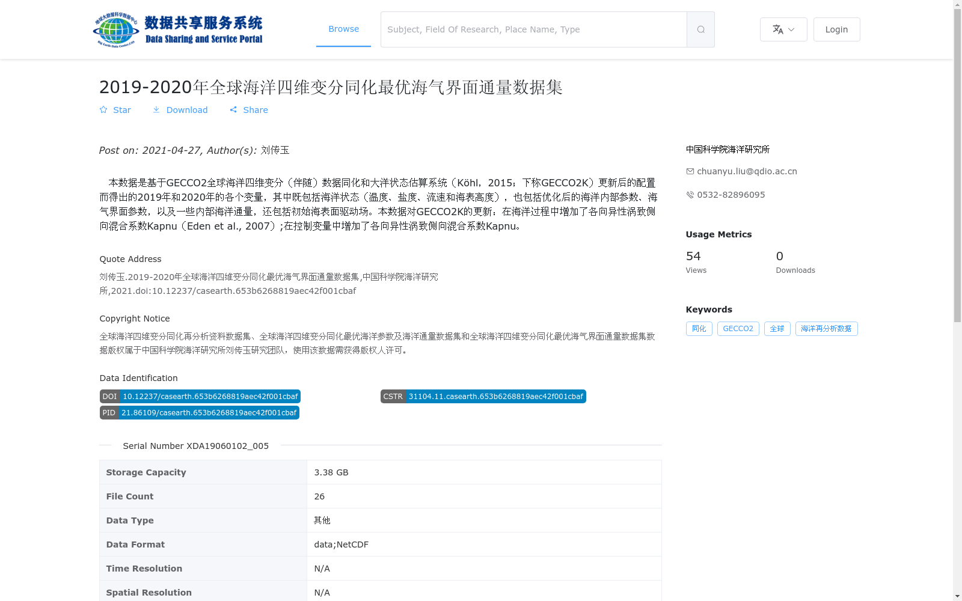The height and width of the screenshot is (601, 962).
Task: Click the institution name 中国科学院海洋研究所
Action: pos(728,149)
